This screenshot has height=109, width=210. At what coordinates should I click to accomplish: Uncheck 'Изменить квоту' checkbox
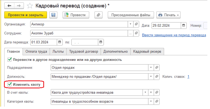[10, 84]
